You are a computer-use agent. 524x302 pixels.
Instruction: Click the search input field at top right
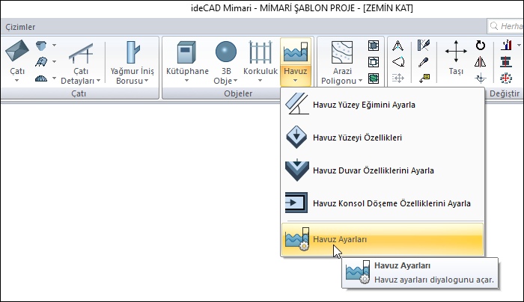[x=505, y=26]
